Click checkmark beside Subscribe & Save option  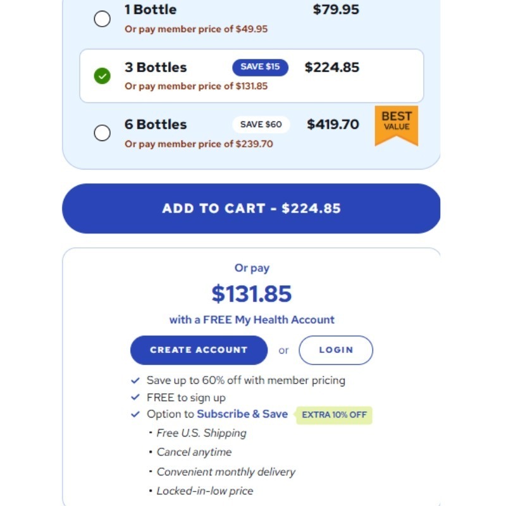pyautogui.click(x=135, y=415)
